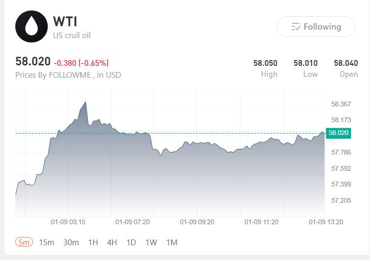Show the 1D chart interval

click(131, 242)
